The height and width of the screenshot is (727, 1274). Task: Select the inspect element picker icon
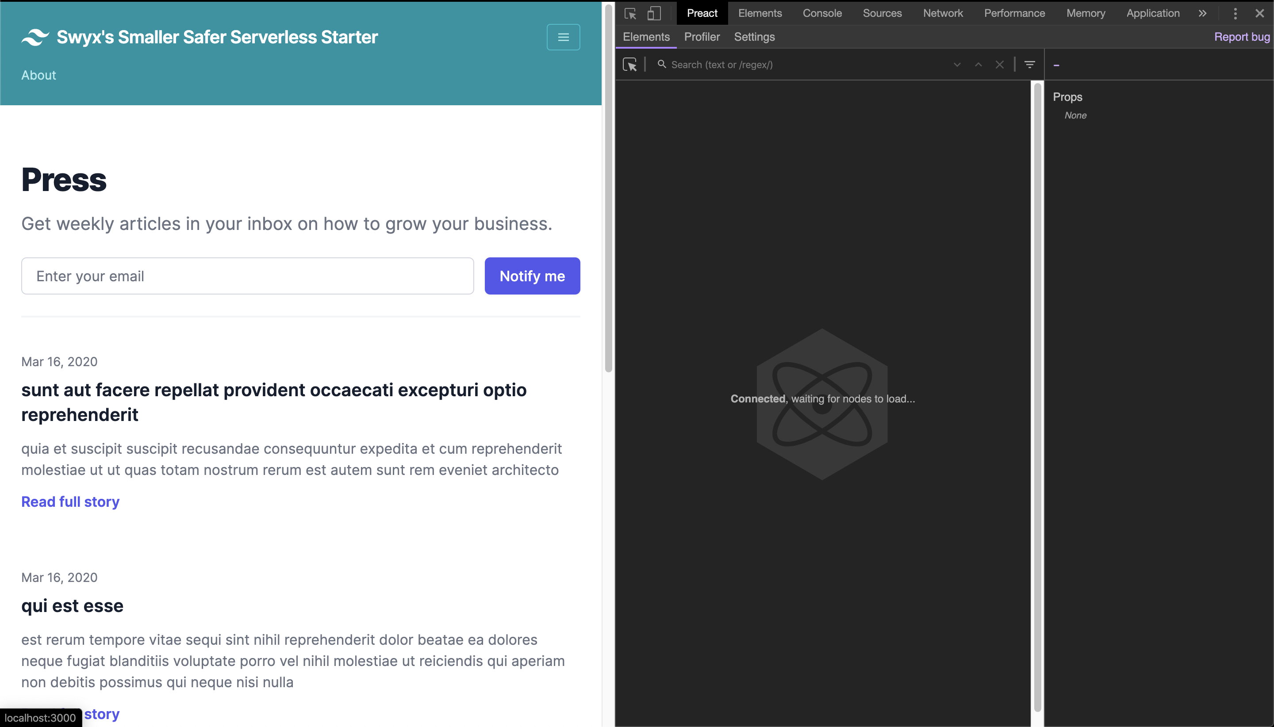(x=630, y=13)
